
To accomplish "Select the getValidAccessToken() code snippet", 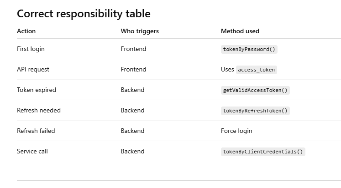I will point(255,90).
